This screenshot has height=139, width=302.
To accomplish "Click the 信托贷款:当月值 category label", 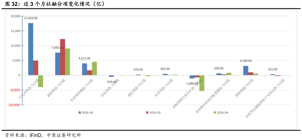I will (110, 88).
